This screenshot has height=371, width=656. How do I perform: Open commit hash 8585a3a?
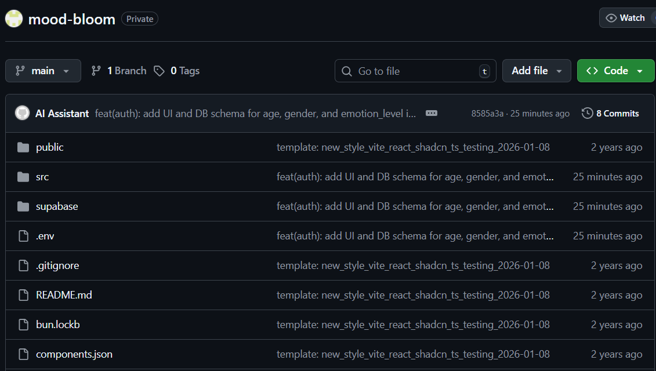tap(487, 114)
